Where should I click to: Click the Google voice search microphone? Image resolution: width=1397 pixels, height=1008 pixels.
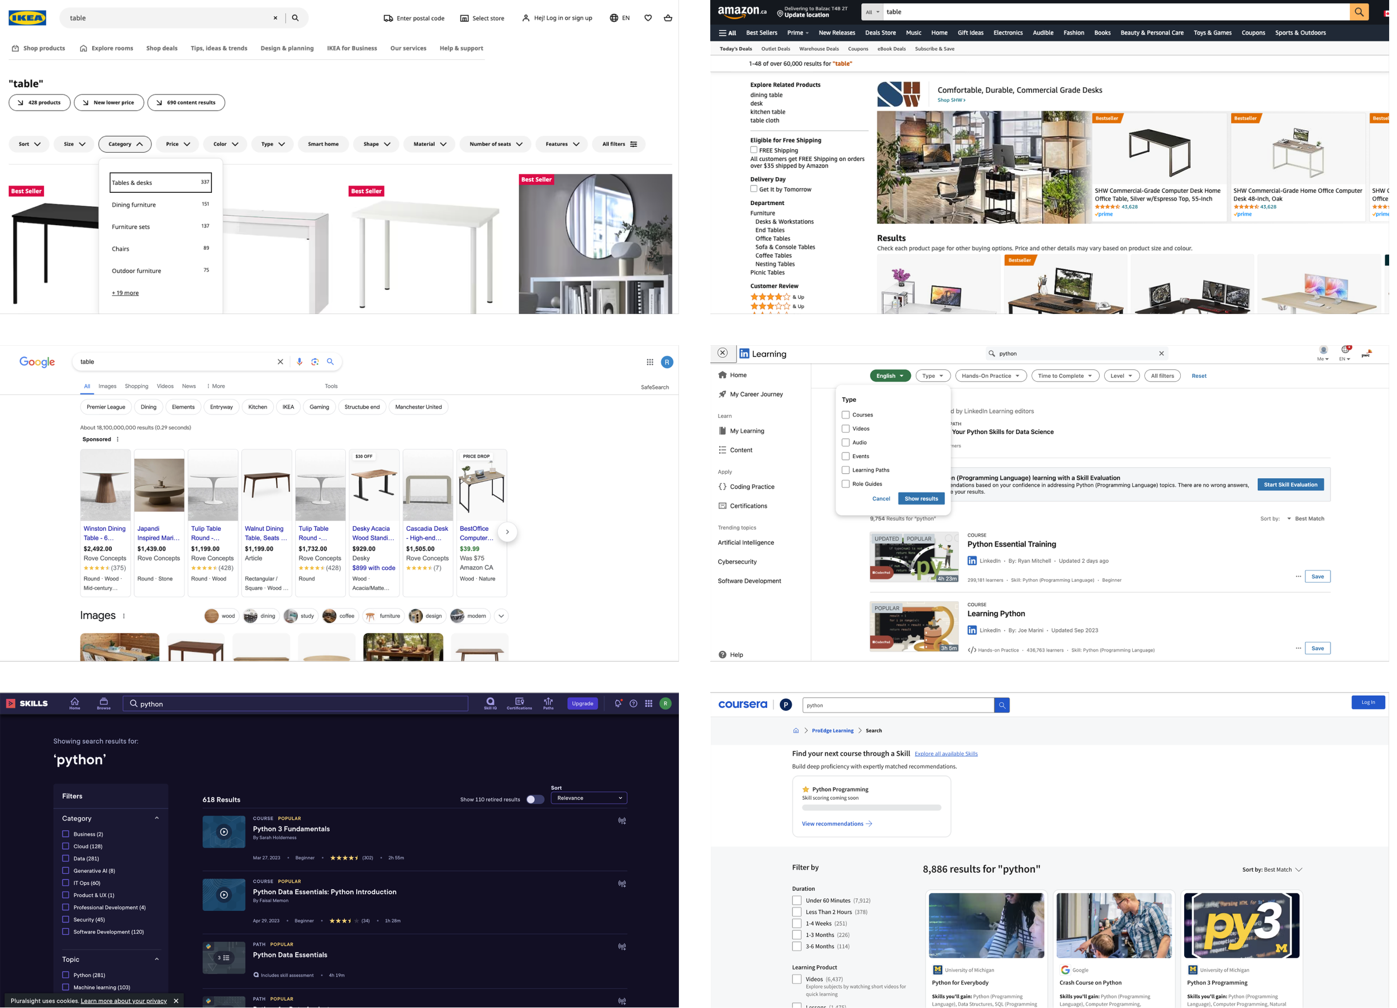300,362
